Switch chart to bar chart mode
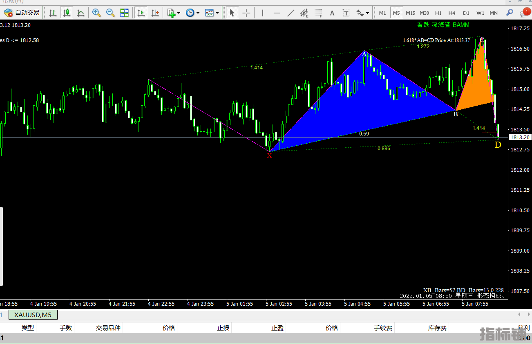The height and width of the screenshot is (344, 532). click(53, 13)
